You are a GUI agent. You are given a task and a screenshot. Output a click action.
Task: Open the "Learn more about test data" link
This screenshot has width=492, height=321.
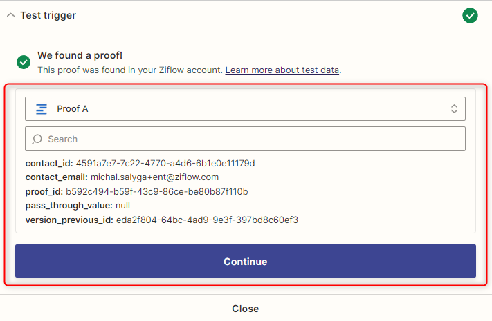point(282,70)
